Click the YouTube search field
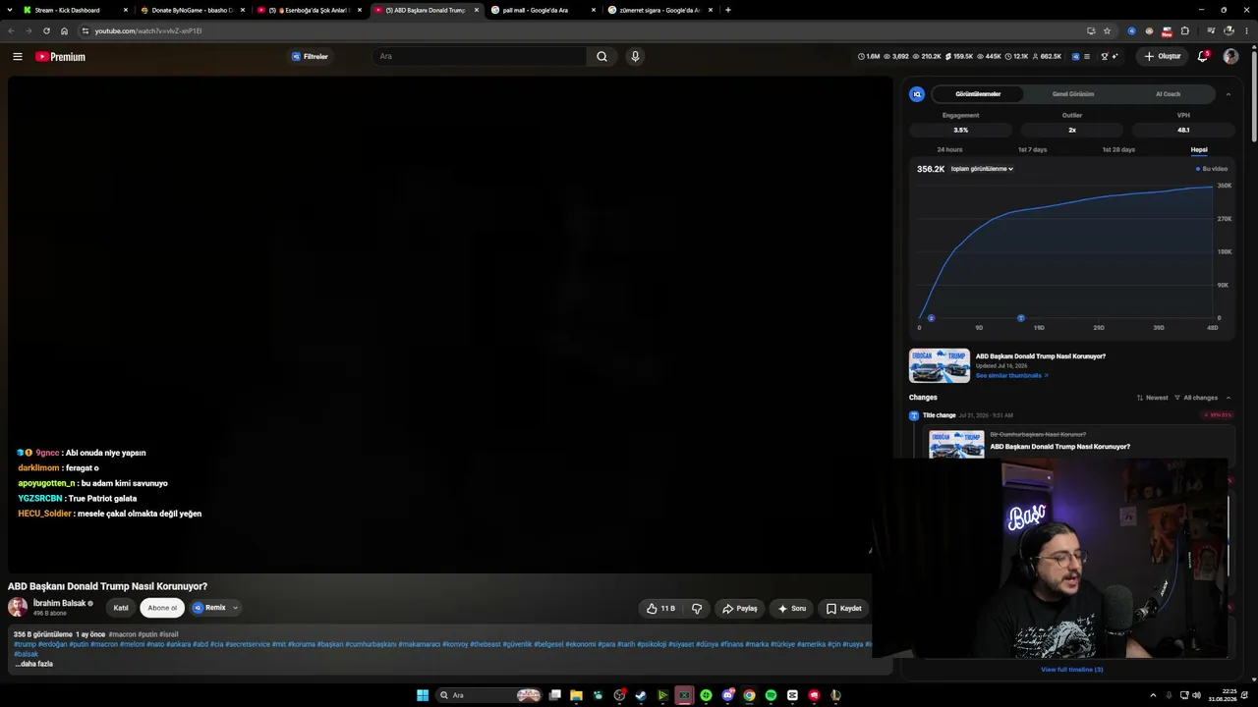 coord(480,57)
